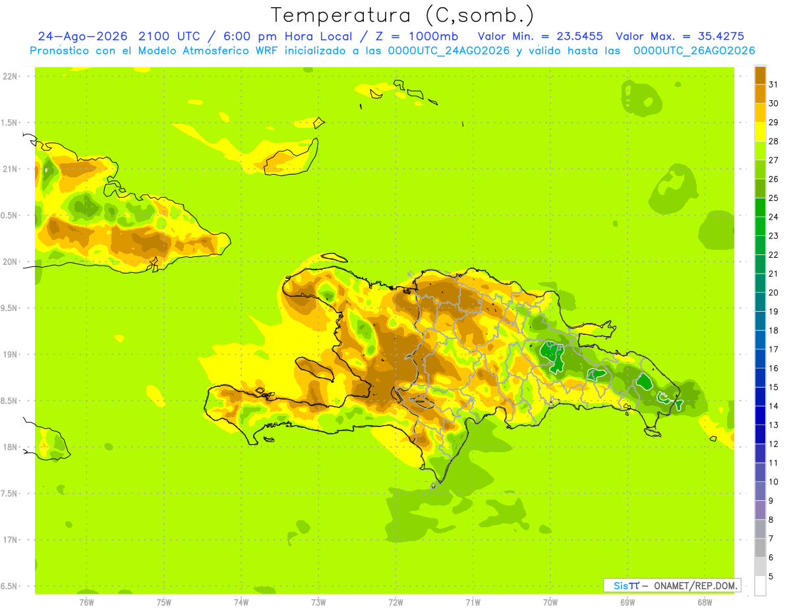
Task: Click the gray legend swatch between 6 and 7
Action: (760, 548)
